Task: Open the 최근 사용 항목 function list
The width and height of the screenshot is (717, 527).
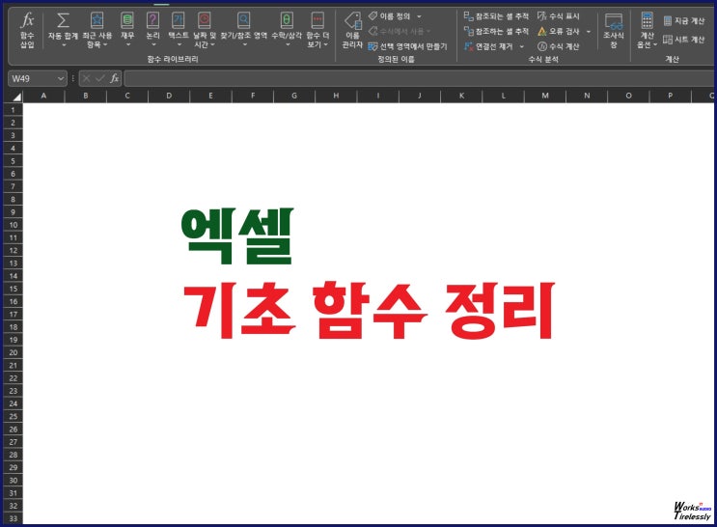Action: point(97,30)
